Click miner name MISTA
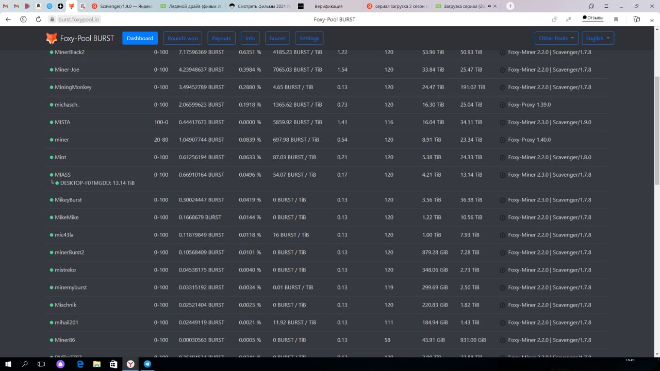Image resolution: width=660 pixels, height=371 pixels. (x=62, y=122)
